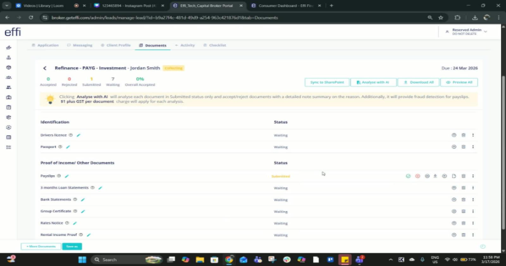Click circular upload icon in Drivers licence row
The height and width of the screenshot is (266, 506).
click(x=454, y=135)
